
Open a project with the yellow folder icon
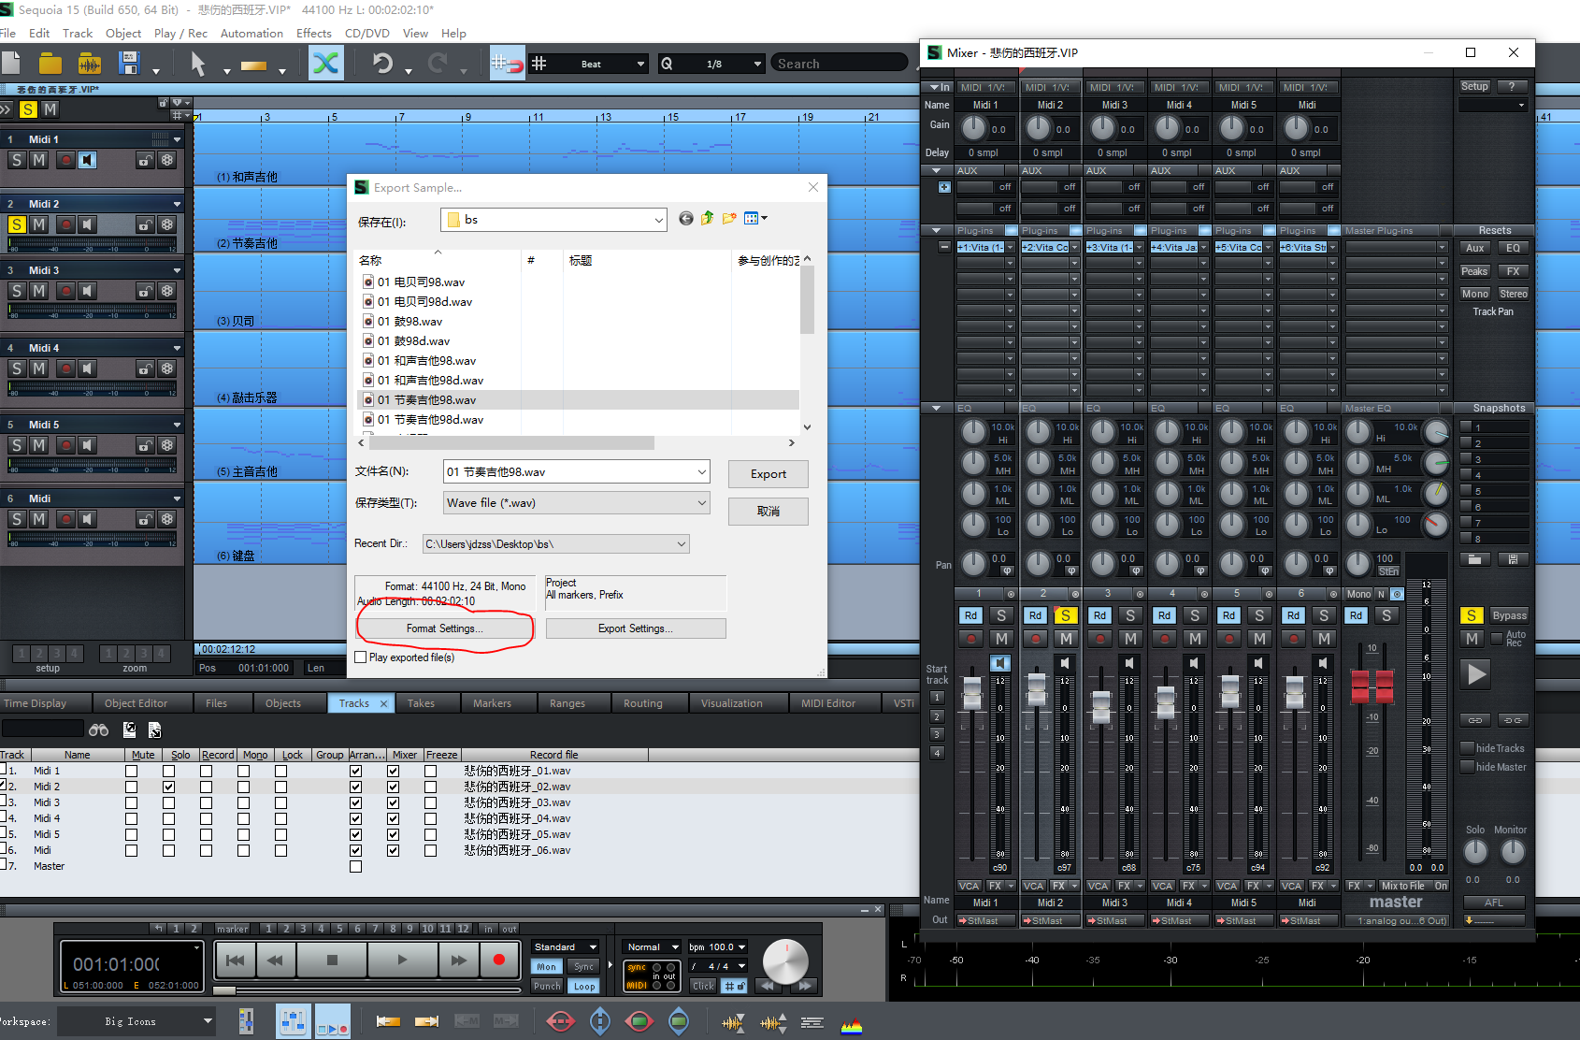tap(50, 64)
